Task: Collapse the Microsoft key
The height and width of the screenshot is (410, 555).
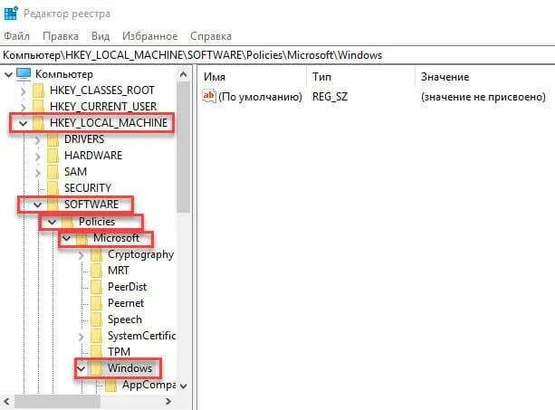Action: (x=66, y=238)
